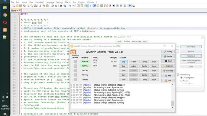
Task: Click the ABC spell check toolbar icon
Action: coord(130,6)
